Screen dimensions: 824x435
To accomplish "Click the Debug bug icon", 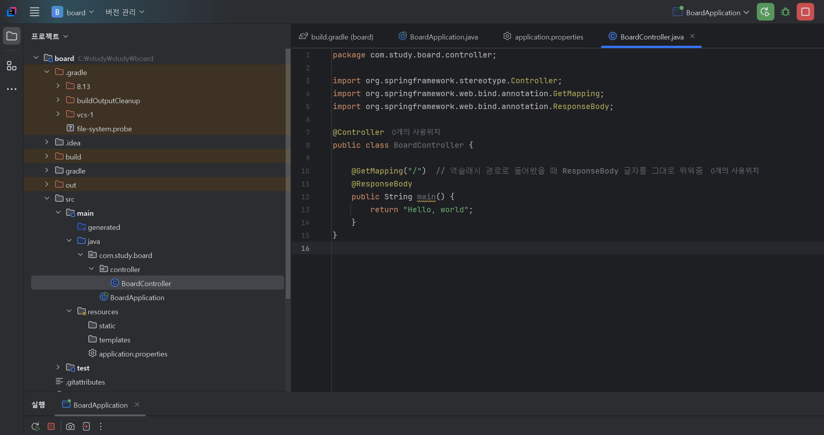I will [x=785, y=12].
